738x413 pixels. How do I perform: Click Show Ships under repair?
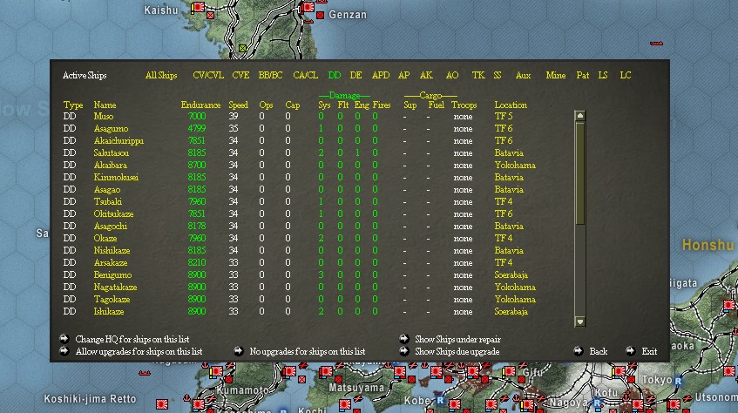pos(458,339)
